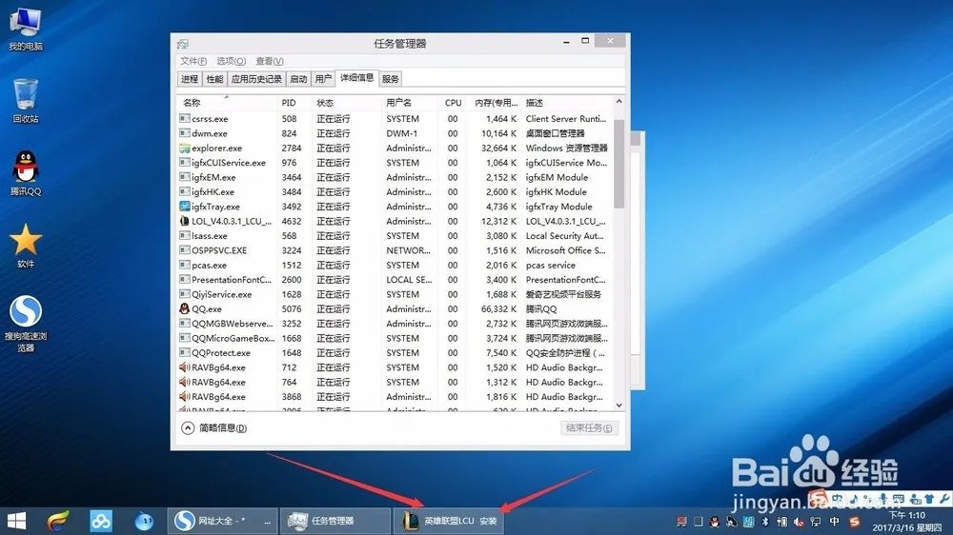The width and height of the screenshot is (953, 535).
Task: Sort by the 状态 column header
Action: coord(347,103)
